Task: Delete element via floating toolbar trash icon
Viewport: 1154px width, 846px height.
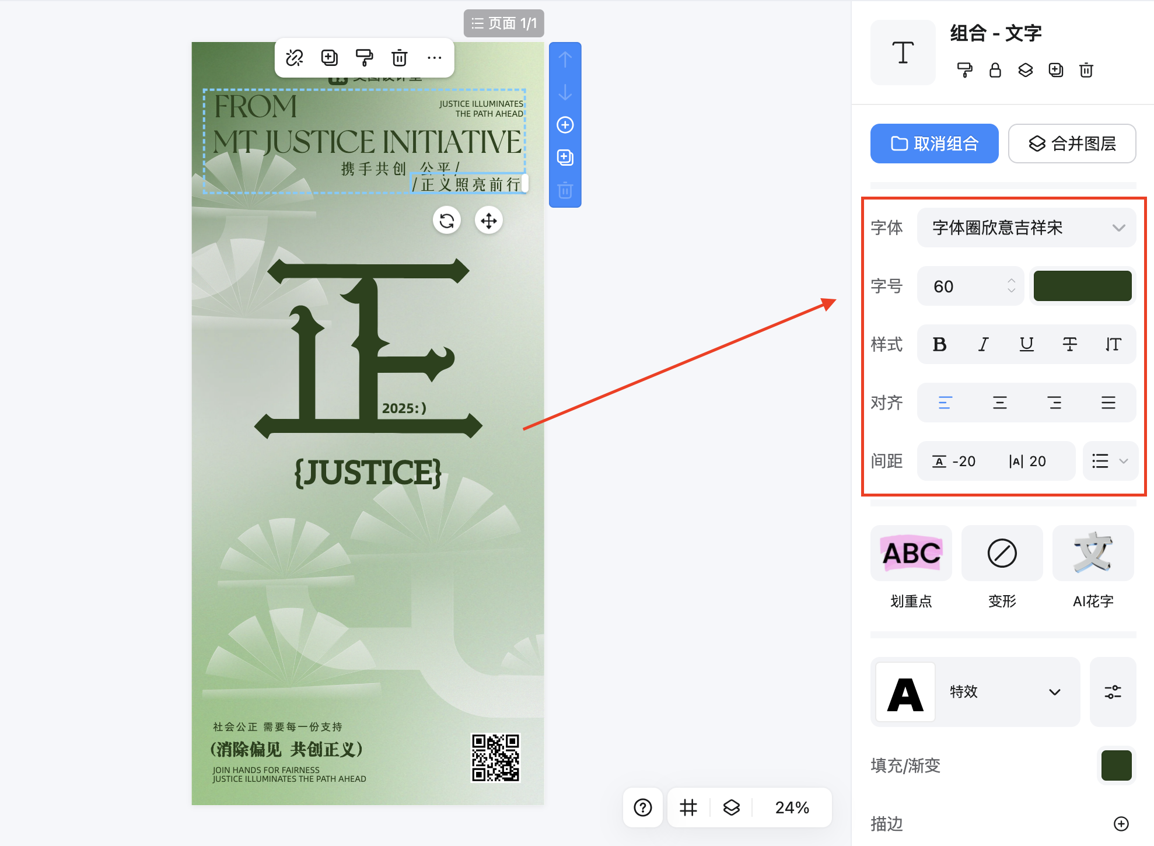Action: (400, 58)
